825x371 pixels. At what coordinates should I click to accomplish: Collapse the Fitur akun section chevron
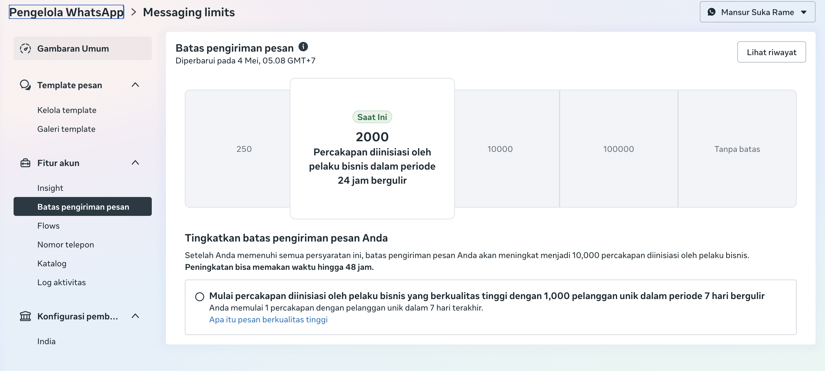(135, 163)
